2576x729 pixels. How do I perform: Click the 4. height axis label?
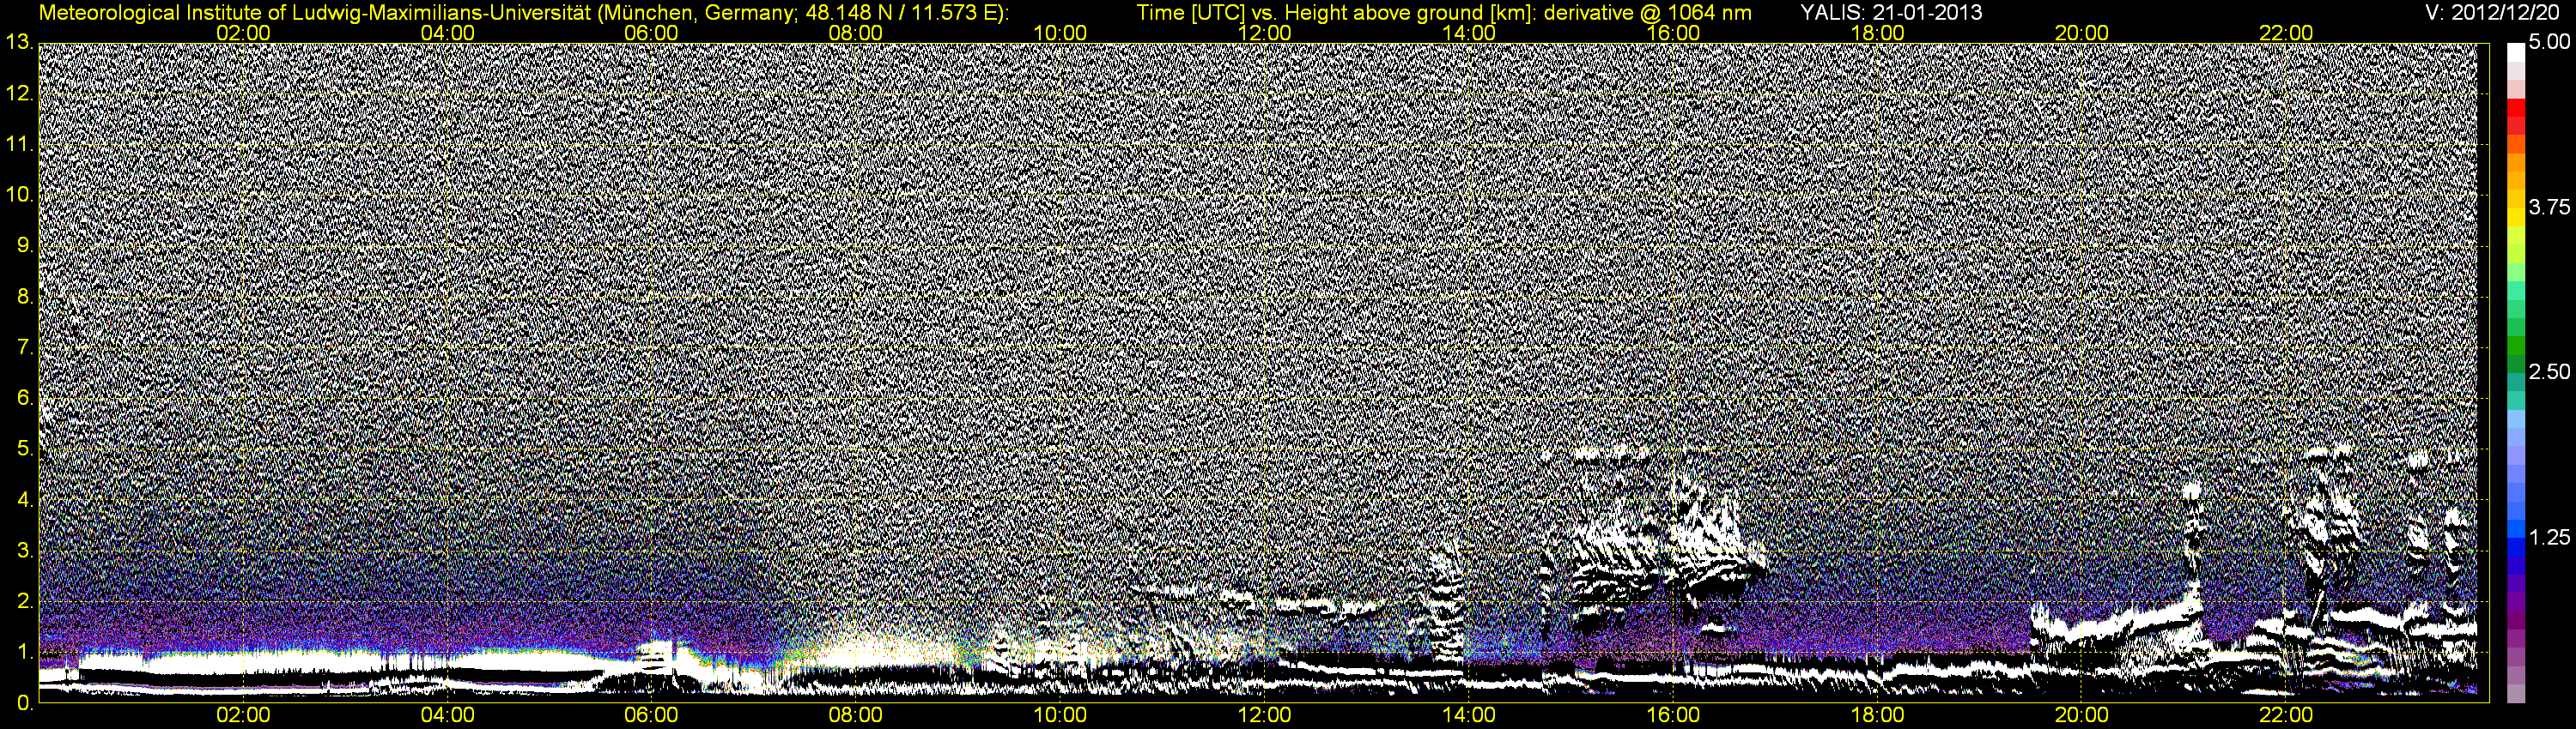(24, 499)
